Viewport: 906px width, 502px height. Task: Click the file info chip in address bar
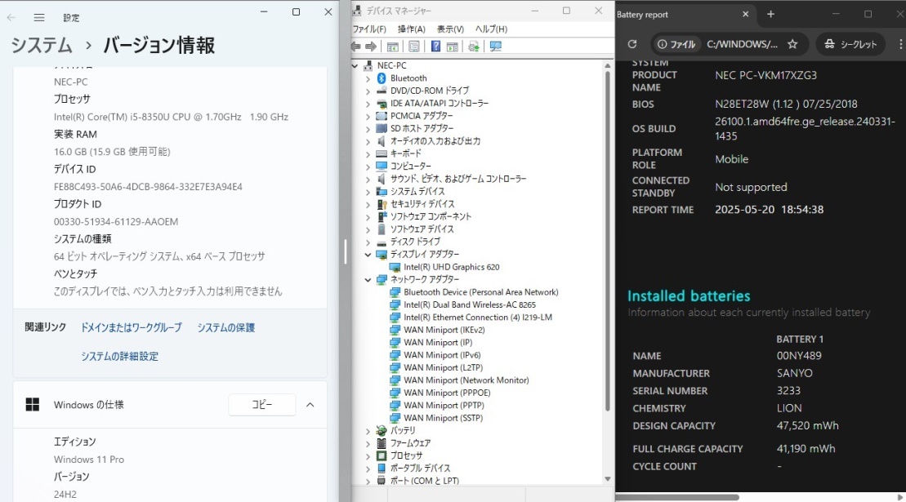pyautogui.click(x=676, y=44)
